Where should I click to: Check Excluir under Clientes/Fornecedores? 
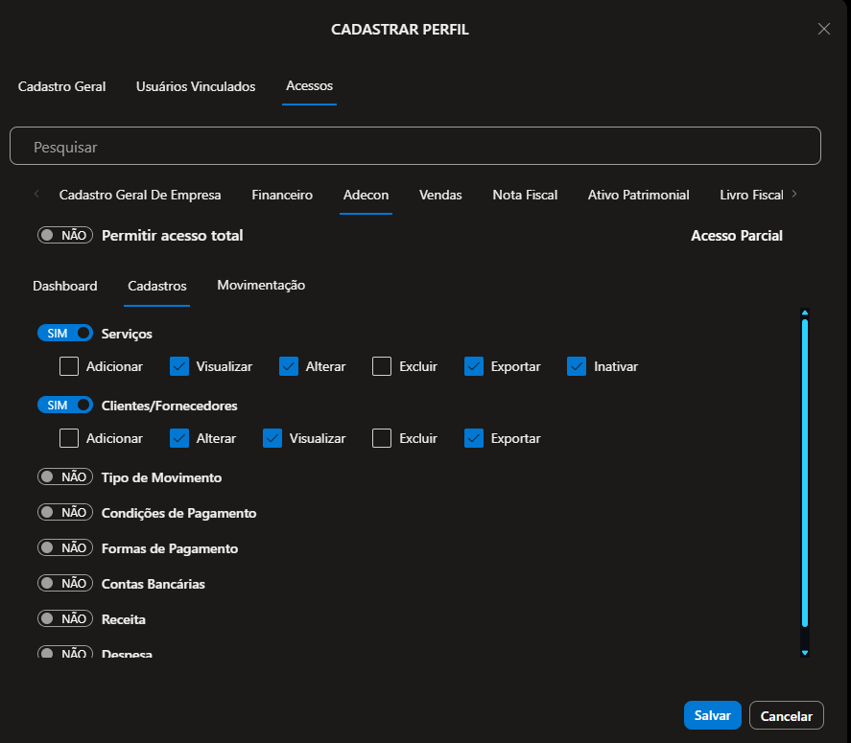click(382, 438)
